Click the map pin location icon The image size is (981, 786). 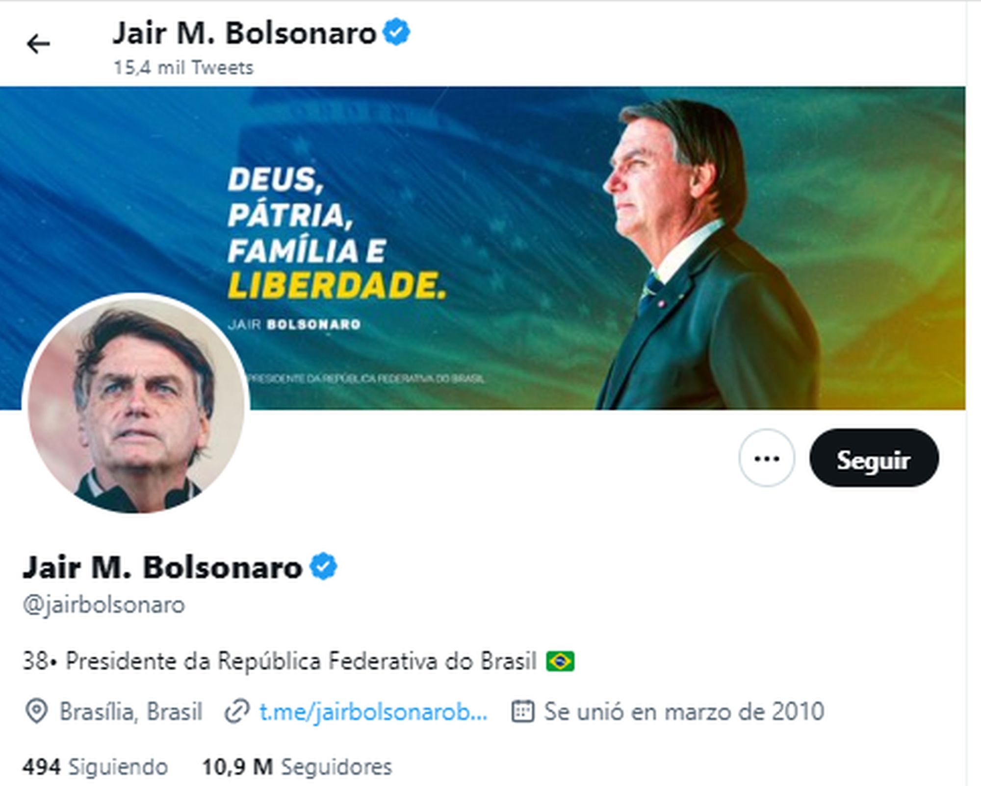pos(36,712)
